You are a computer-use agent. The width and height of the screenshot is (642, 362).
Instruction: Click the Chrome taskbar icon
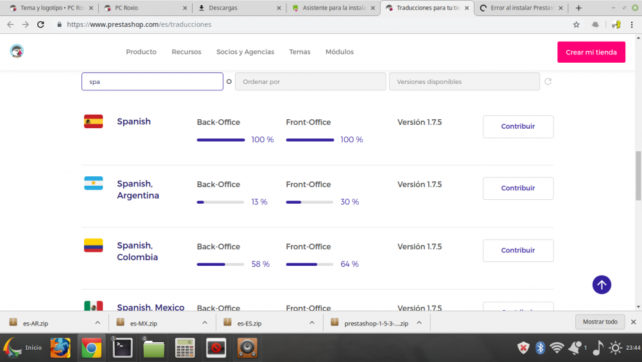point(91,348)
